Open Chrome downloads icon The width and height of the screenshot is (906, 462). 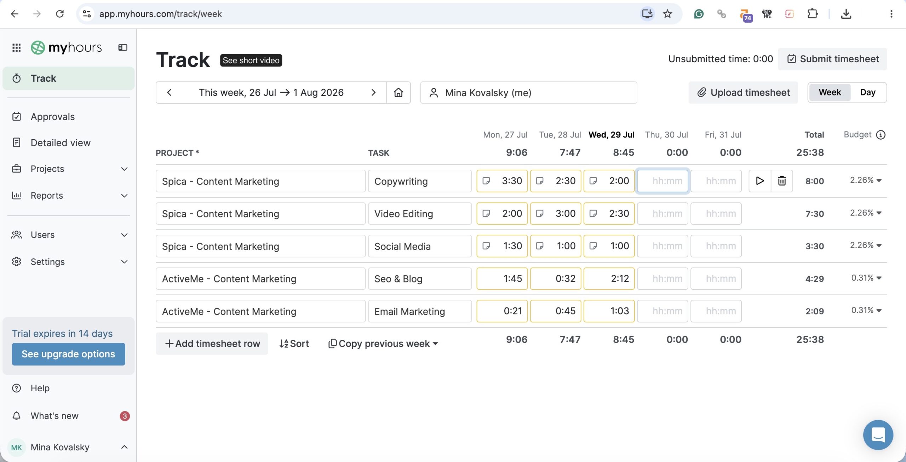(846, 14)
